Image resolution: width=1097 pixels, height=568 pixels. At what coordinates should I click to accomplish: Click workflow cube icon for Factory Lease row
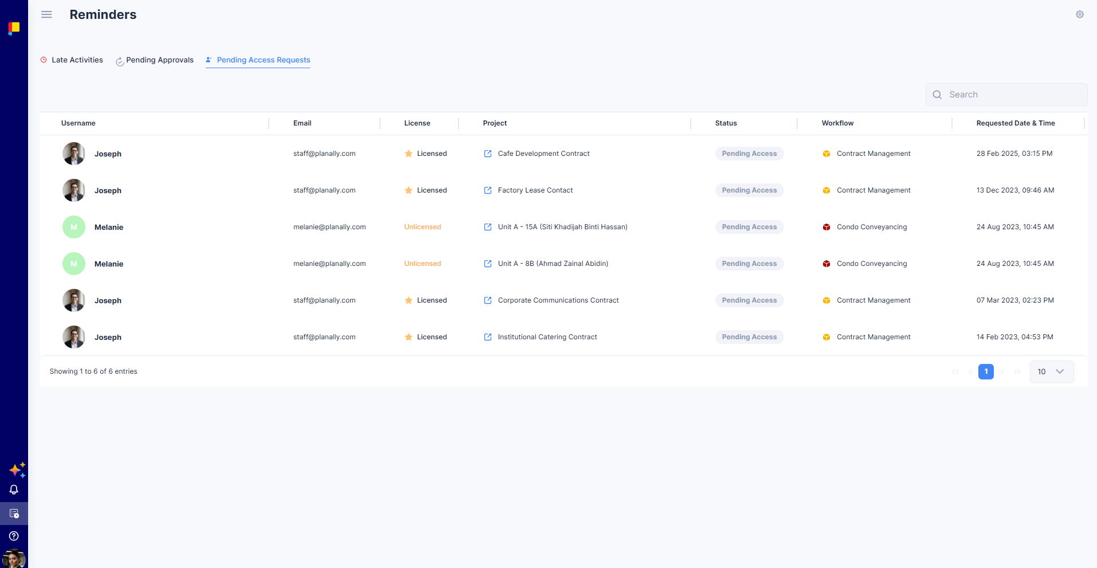point(826,190)
